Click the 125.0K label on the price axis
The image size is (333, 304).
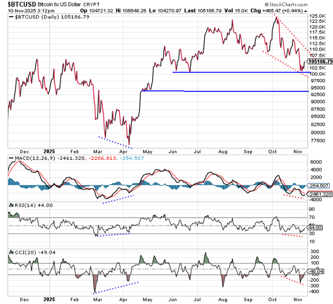(317, 16)
